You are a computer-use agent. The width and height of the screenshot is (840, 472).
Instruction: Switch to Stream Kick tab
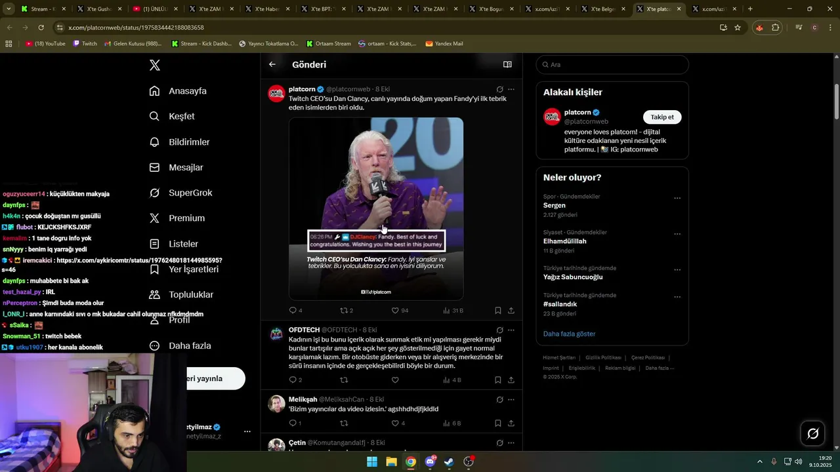point(39,9)
